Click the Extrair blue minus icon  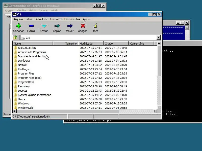tap(31, 26)
